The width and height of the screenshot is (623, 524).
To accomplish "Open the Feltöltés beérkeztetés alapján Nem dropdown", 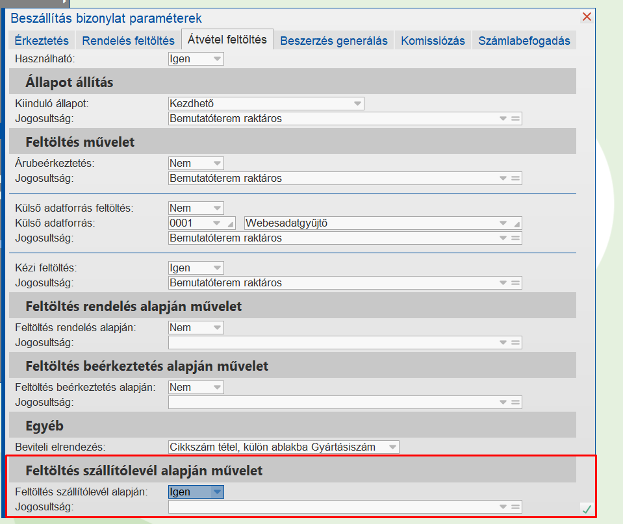I will [x=217, y=388].
